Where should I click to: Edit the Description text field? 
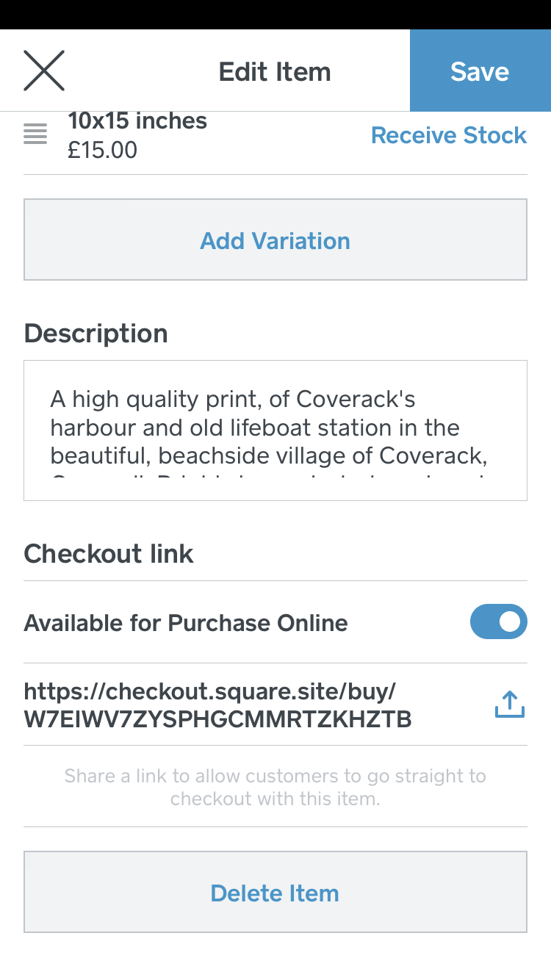275,429
